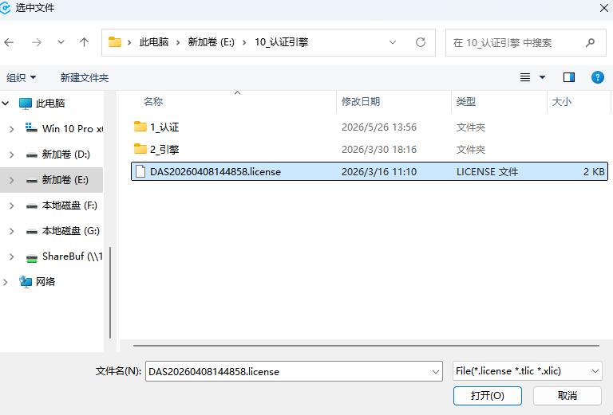Toggle the preview pane
Viewport: 613px width, 415px height.
(x=569, y=77)
